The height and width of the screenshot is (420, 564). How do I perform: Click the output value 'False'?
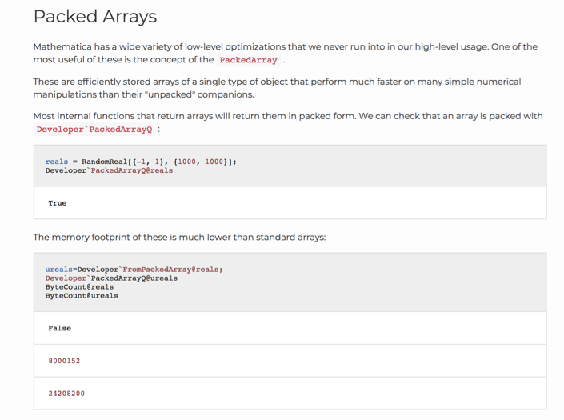60,328
